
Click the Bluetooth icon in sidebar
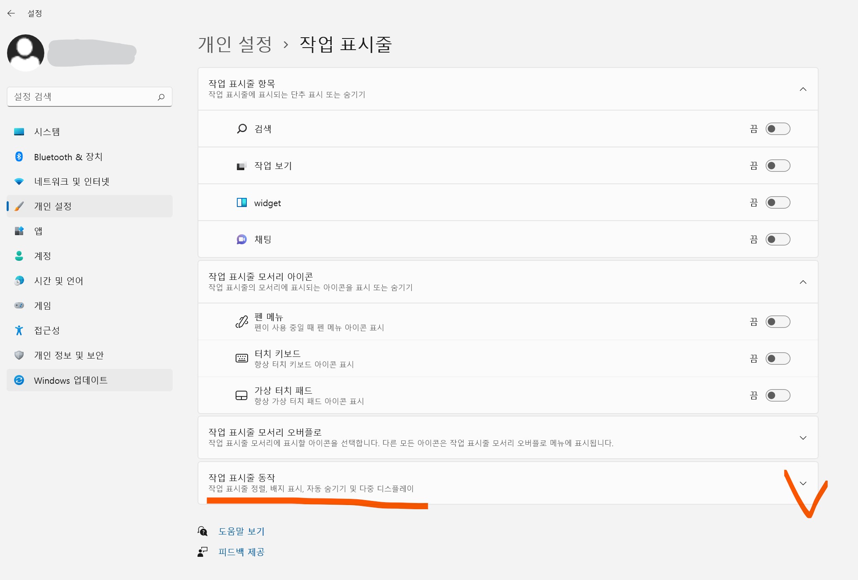point(19,156)
